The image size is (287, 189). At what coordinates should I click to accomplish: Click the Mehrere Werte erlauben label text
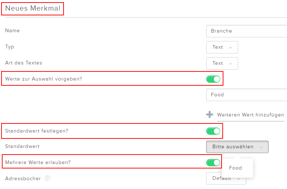tap(38, 162)
